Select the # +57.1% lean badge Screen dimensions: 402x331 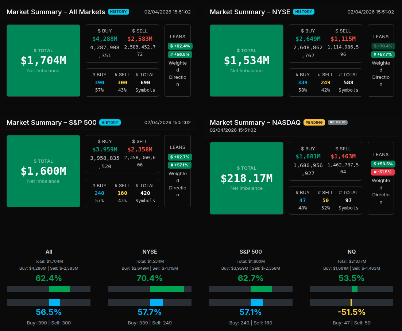pyautogui.click(x=180, y=165)
